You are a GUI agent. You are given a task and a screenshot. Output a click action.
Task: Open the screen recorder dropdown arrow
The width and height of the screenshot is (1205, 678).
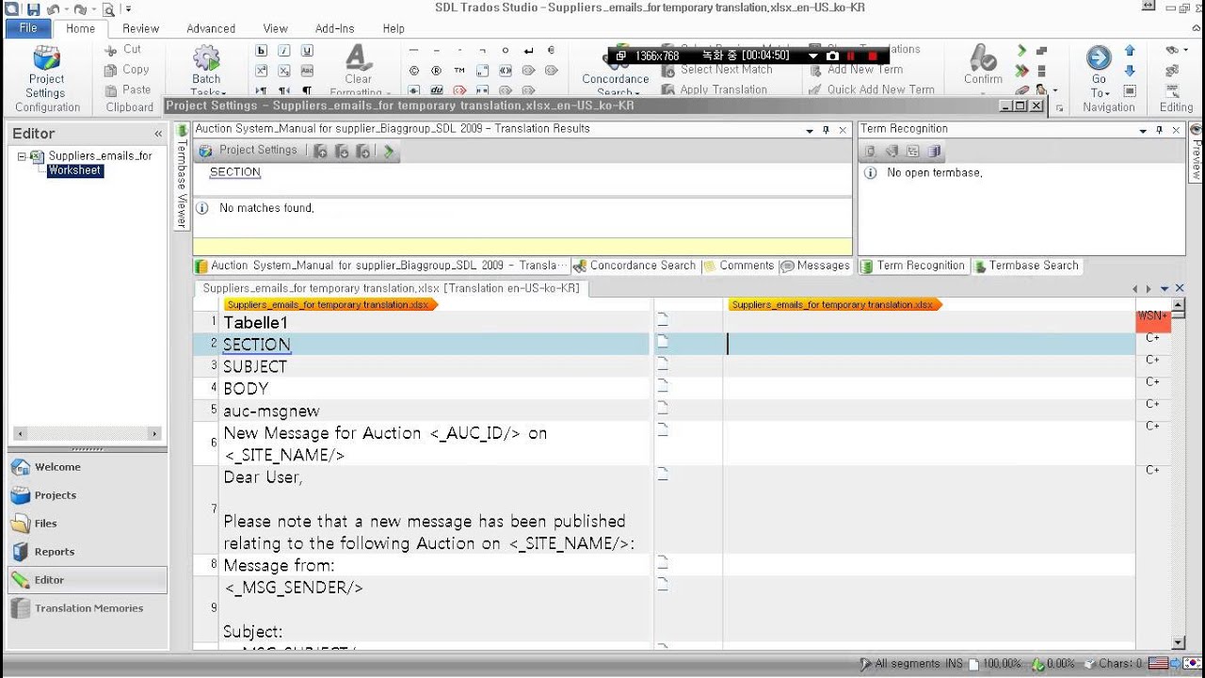tap(813, 56)
